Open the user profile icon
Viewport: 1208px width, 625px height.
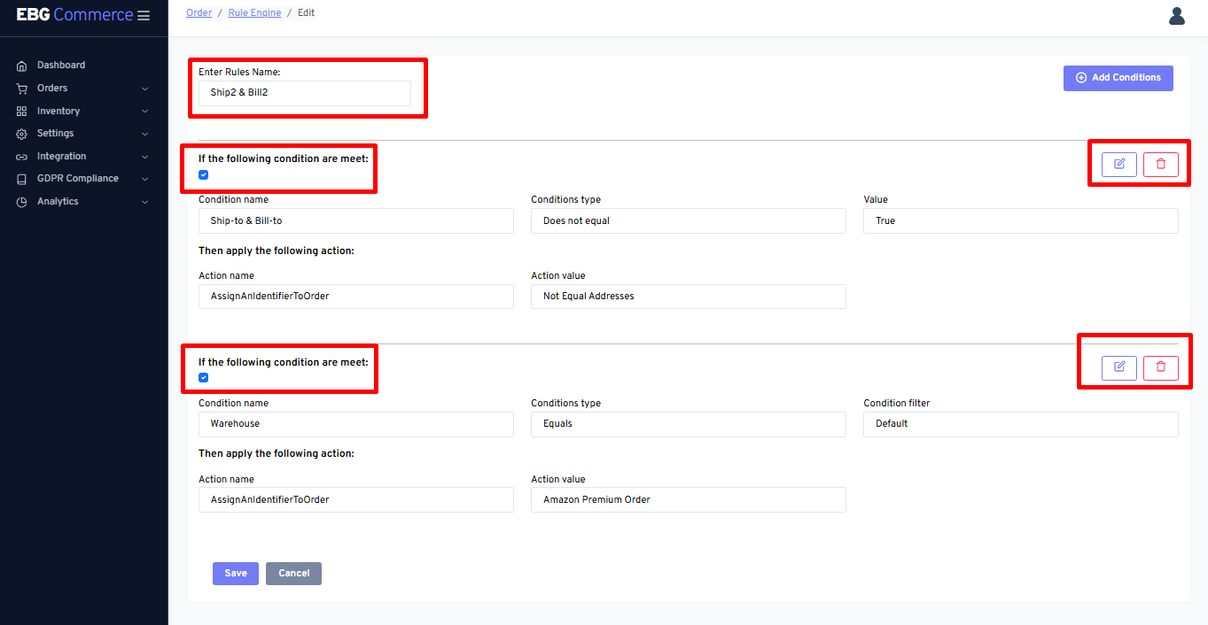click(x=1176, y=16)
